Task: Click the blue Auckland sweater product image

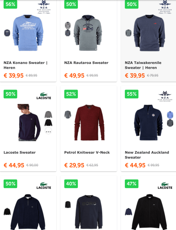Action: 28,33
